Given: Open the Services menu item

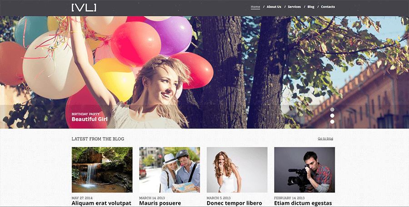Looking at the screenshot, I should coord(294,7).
